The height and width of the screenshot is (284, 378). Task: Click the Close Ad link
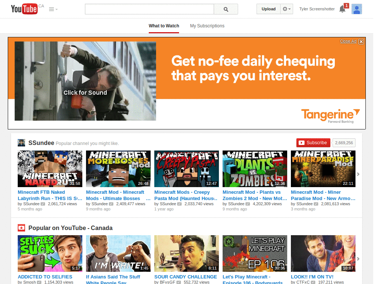coord(348,41)
